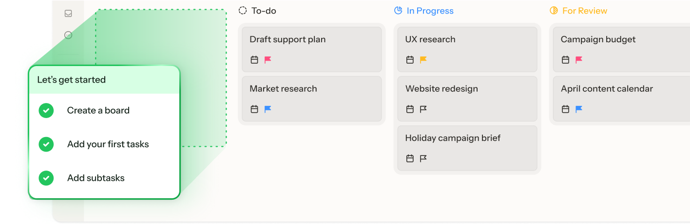
Task: Toggle the Create a board checkmark
Action: [x=46, y=110]
